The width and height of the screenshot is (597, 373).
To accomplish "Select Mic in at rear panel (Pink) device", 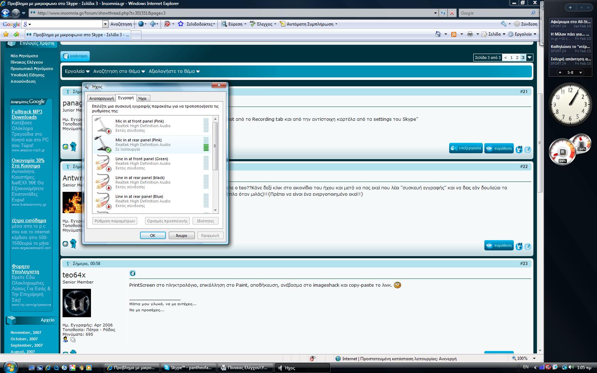I will point(152,144).
